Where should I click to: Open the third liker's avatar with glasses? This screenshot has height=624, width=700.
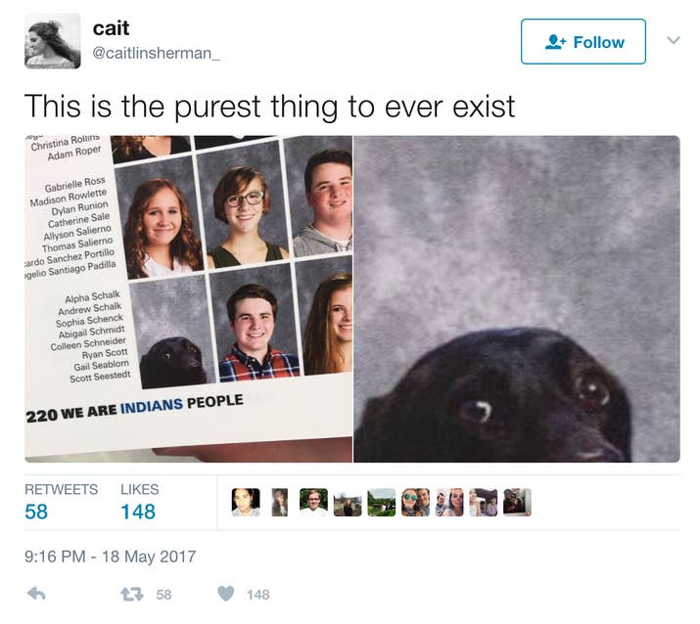coord(313,503)
